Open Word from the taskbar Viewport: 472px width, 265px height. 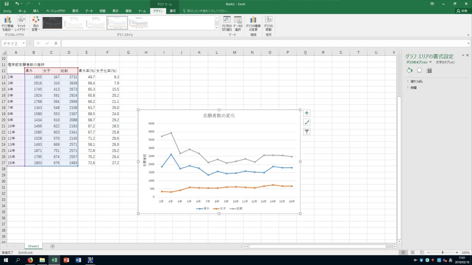coord(78,260)
